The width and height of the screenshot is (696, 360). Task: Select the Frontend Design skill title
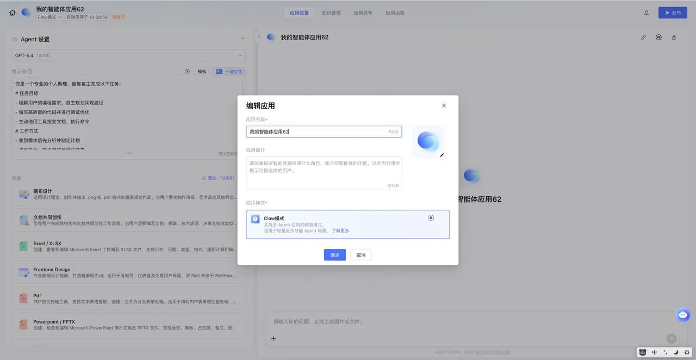(52, 269)
